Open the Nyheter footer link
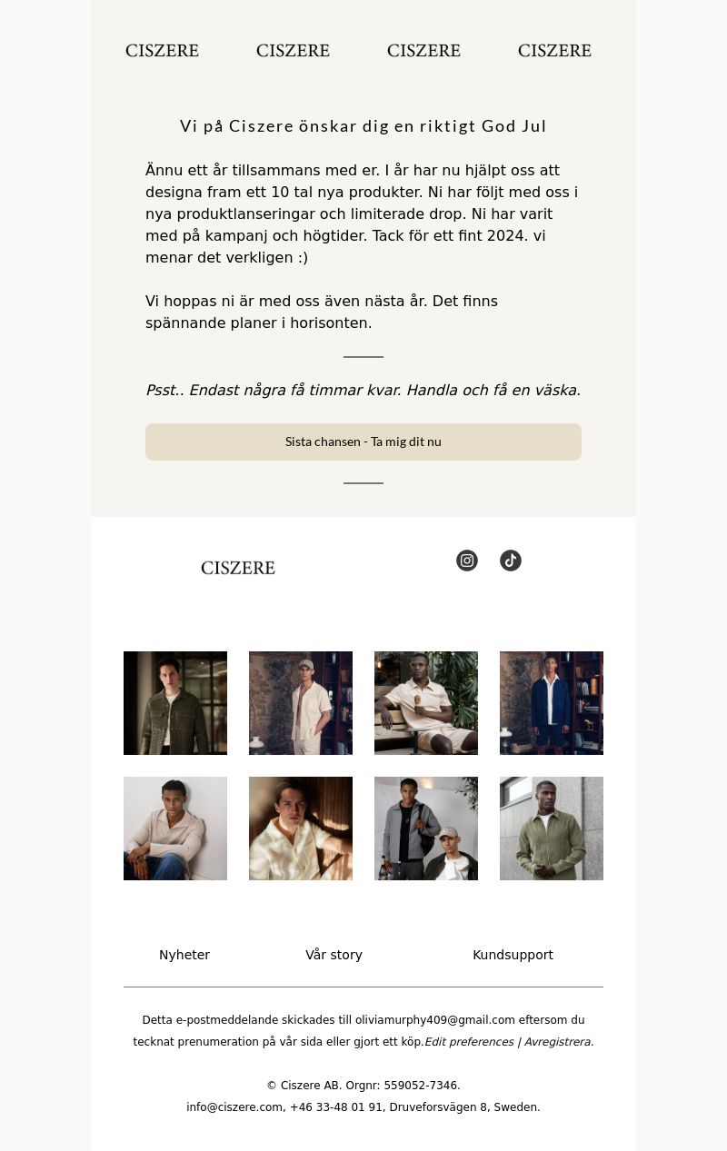Viewport: 727px width, 1151px height. pos(184,955)
